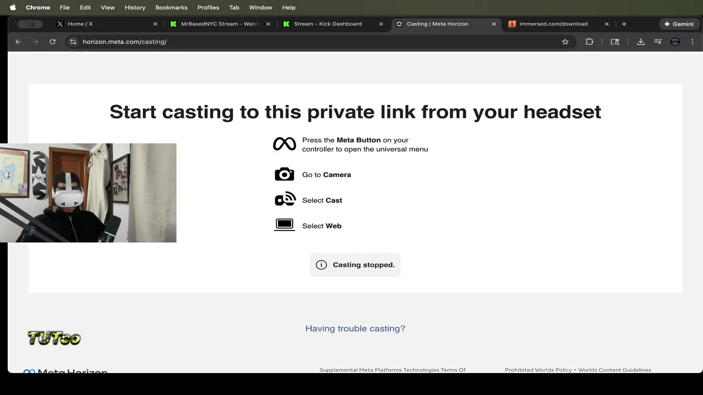Click the cast icon beside Select Cast
Viewport: 703px width, 395px height.
(285, 200)
